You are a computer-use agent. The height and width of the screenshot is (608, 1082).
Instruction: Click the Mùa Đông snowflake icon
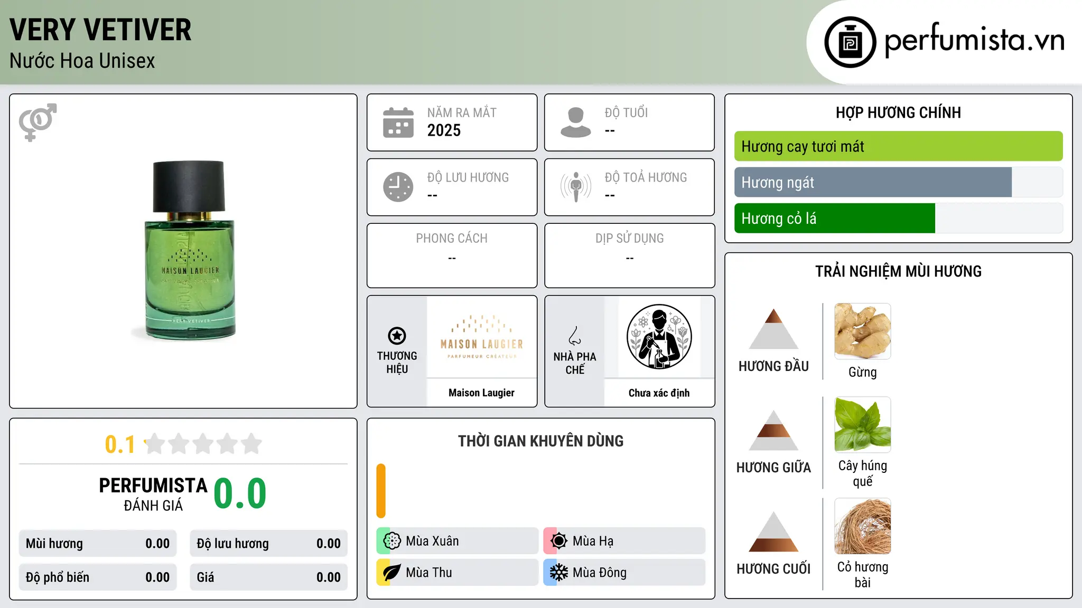(558, 573)
